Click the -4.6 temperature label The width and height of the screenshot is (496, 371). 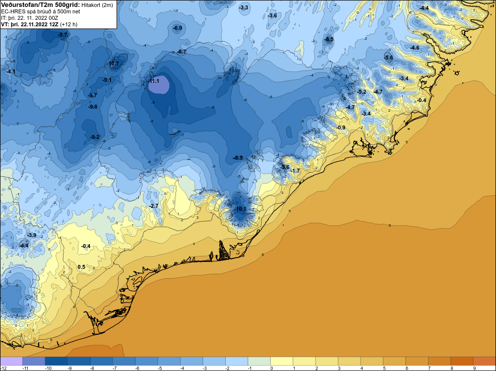[414, 48]
